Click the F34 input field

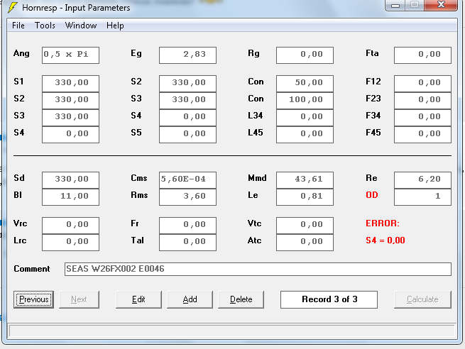pos(422,118)
